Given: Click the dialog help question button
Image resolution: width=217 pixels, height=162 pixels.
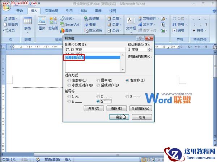Looking at the screenshot, I should pos(140,38).
